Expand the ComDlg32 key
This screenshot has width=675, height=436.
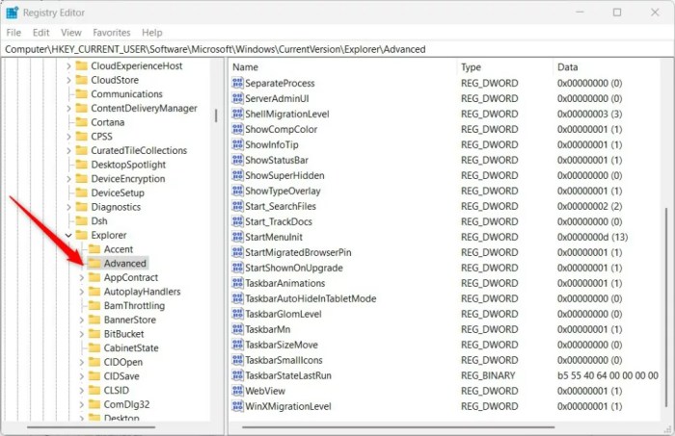click(81, 404)
